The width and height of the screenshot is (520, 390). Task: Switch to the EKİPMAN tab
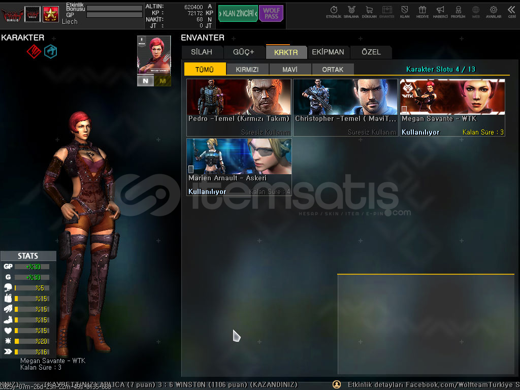coord(328,52)
